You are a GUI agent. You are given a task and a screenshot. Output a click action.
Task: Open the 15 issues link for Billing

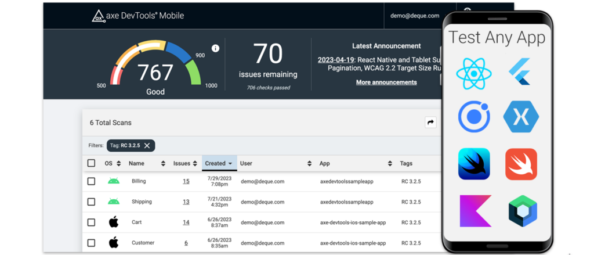tap(186, 181)
